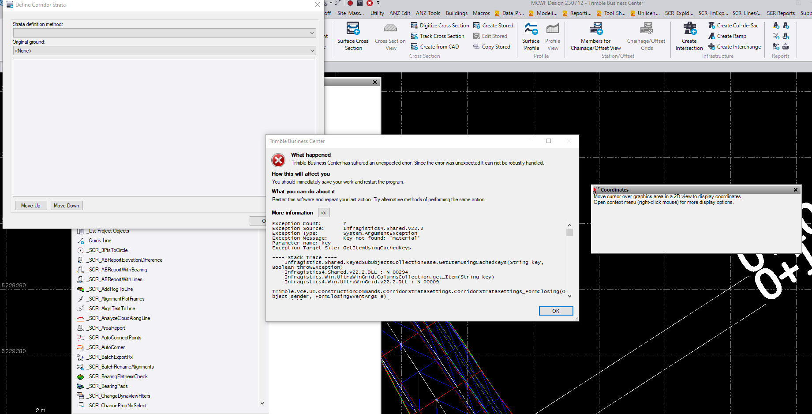Click the _List Project Objects icon
The width and height of the screenshot is (812, 414).
tap(80, 231)
